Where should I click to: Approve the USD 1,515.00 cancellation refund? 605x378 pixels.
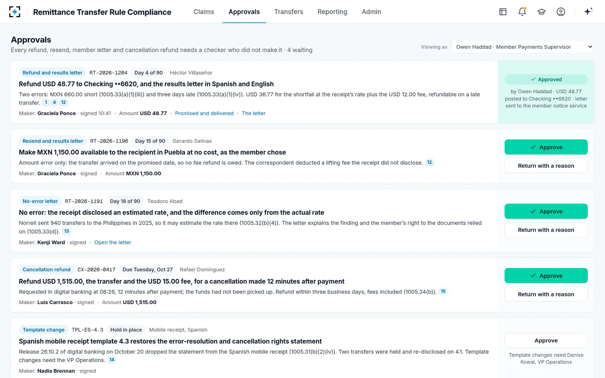coord(546,276)
